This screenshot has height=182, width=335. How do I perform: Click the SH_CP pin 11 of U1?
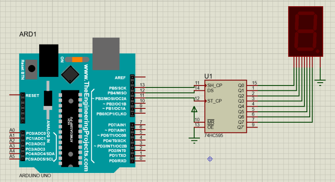pyautogui.click(x=199, y=86)
